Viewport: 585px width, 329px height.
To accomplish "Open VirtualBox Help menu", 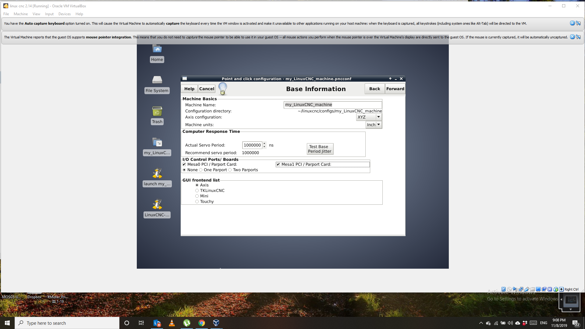I will click(79, 14).
